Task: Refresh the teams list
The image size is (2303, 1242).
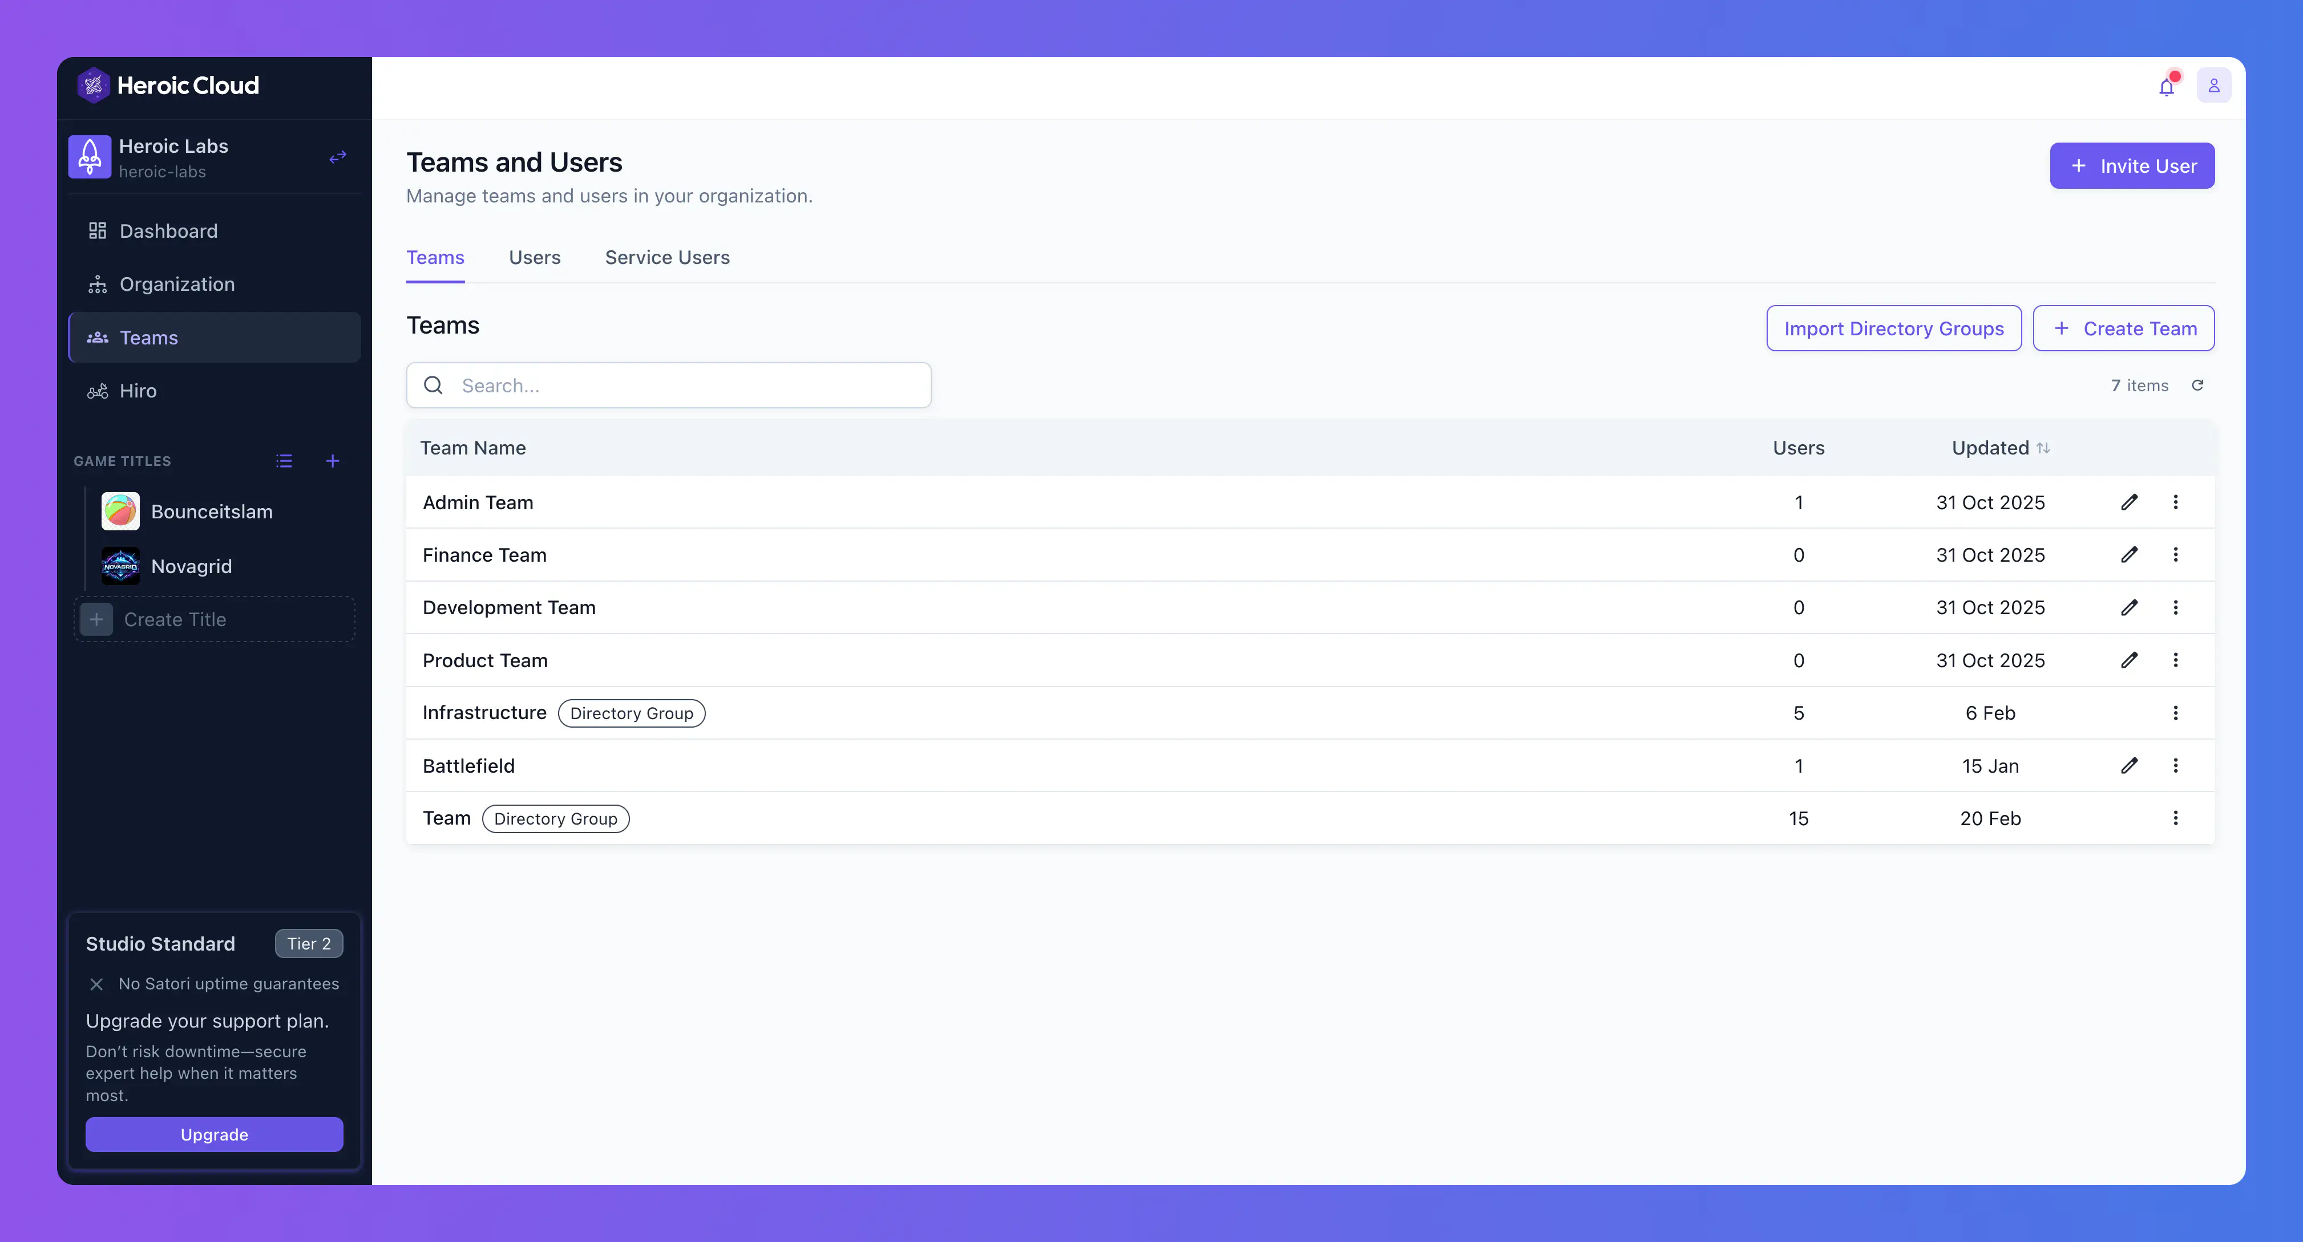Action: click(x=2199, y=385)
